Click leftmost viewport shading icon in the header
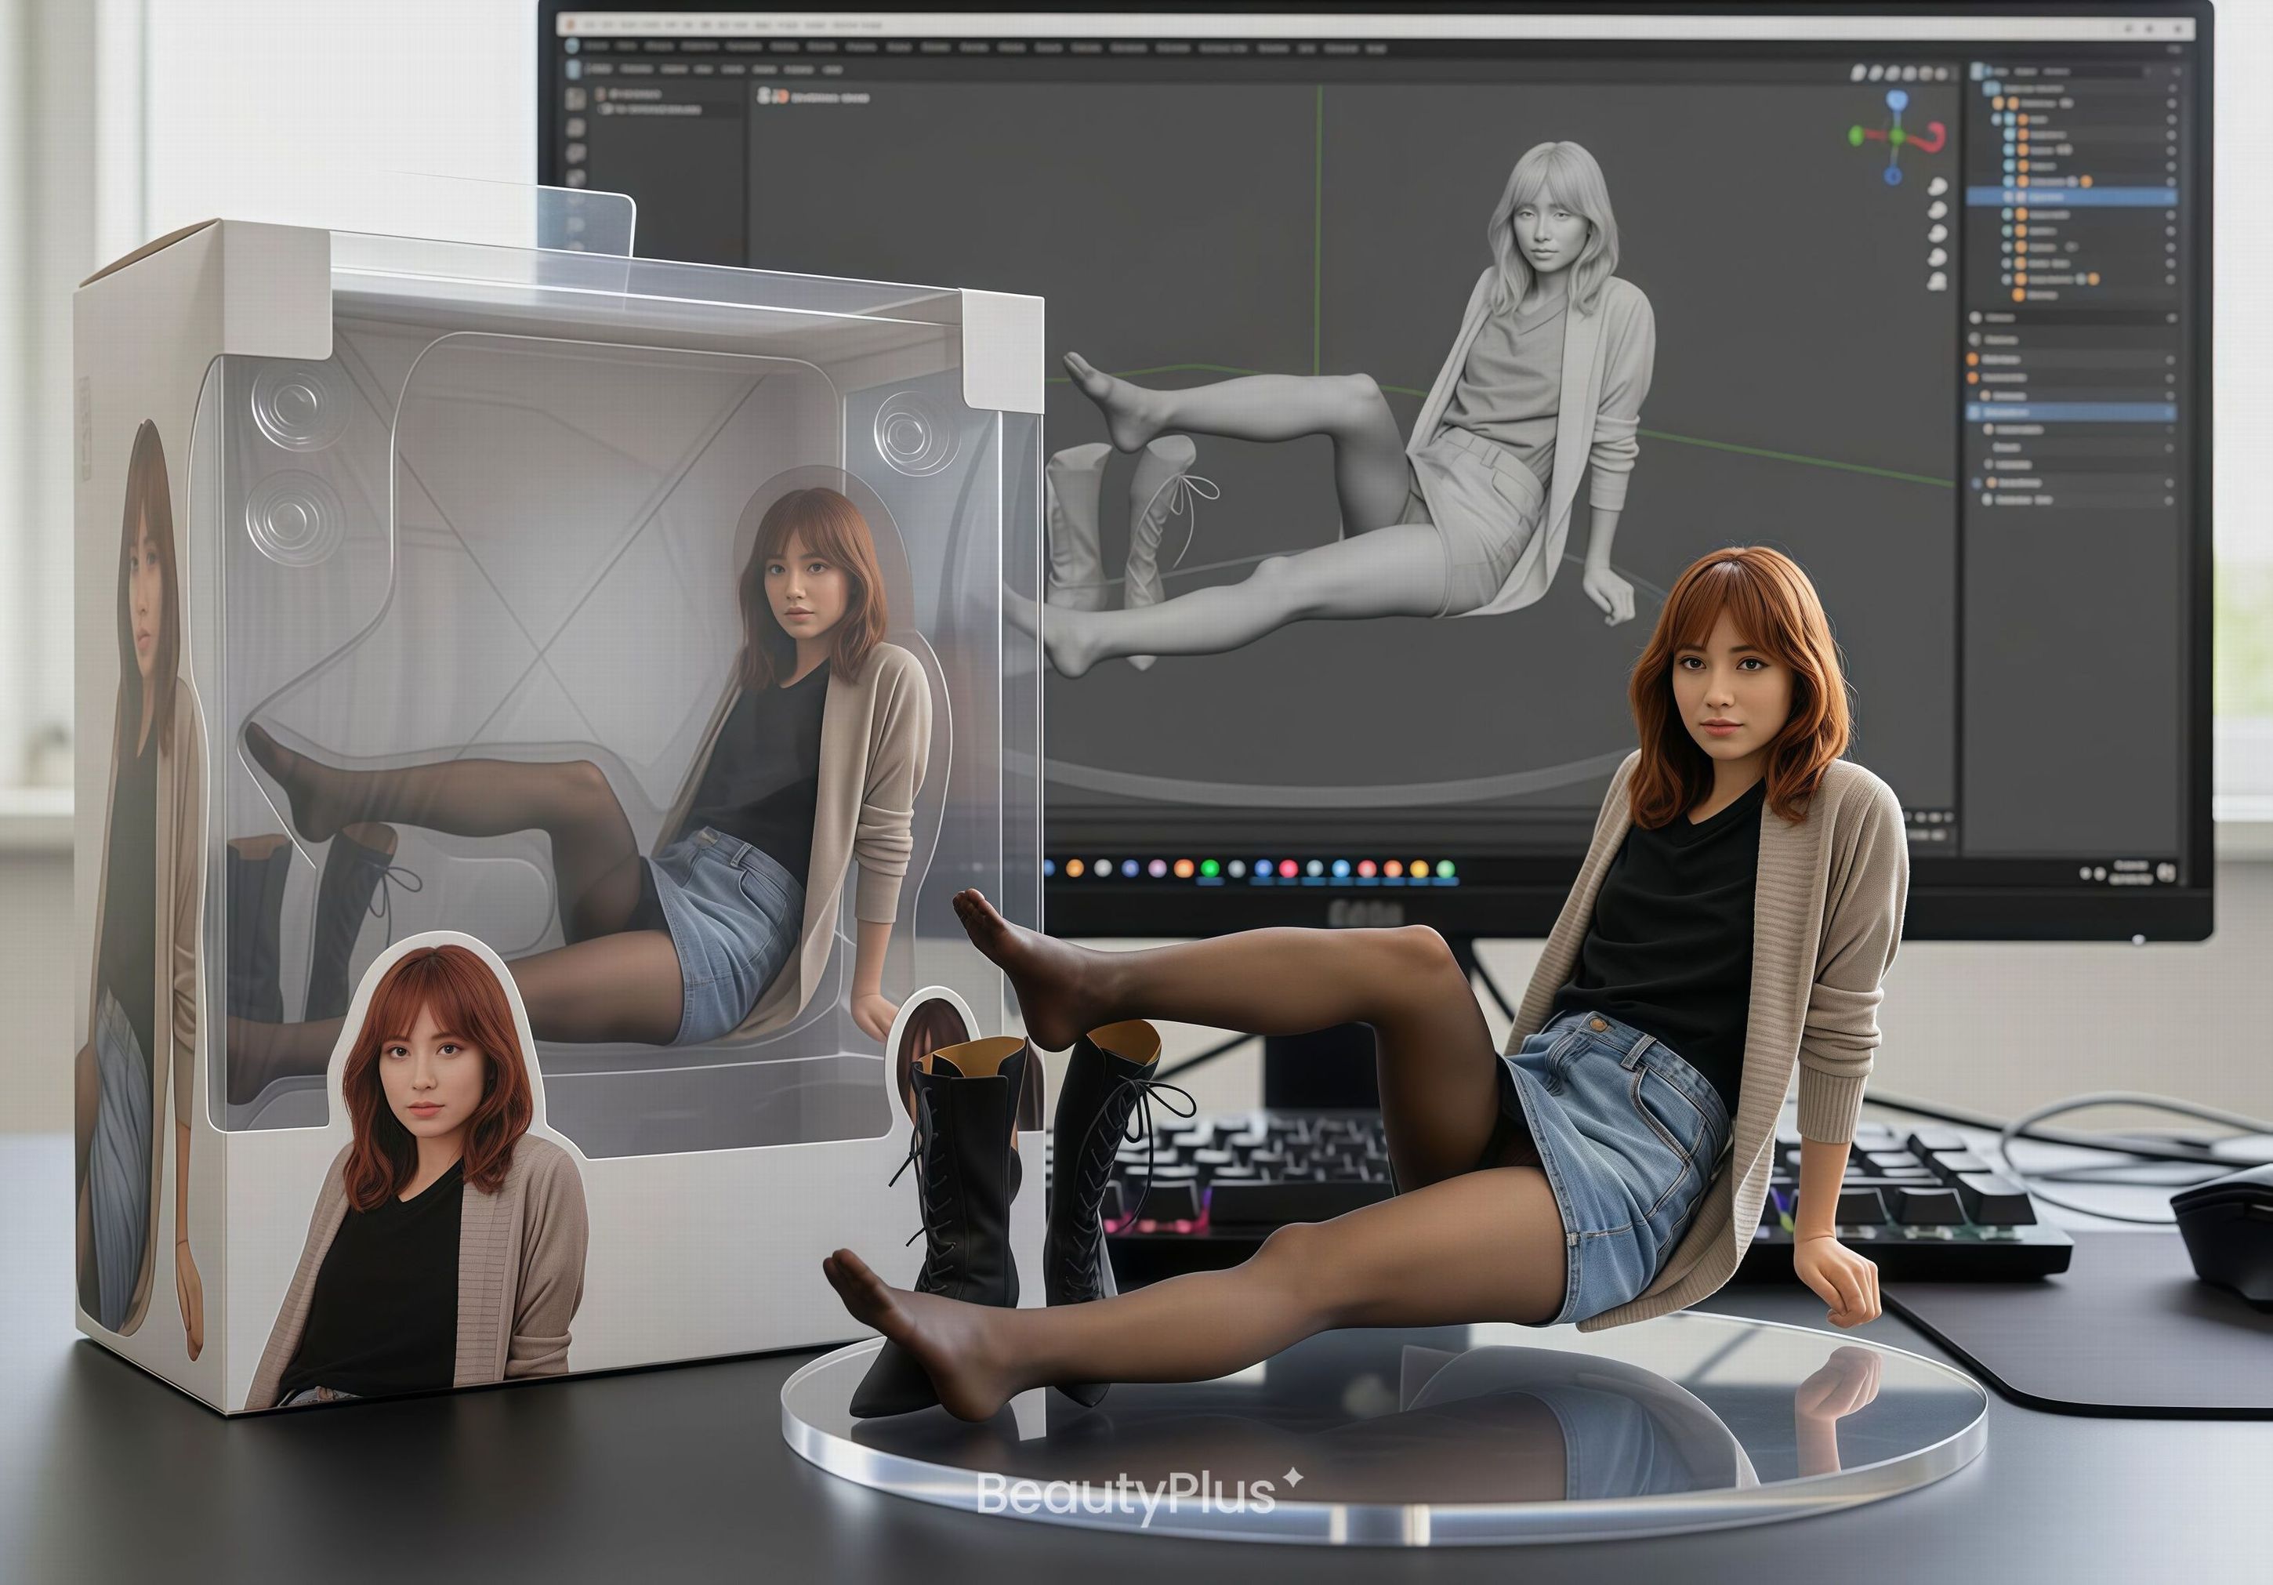The image size is (2273, 1585). 1858,73
